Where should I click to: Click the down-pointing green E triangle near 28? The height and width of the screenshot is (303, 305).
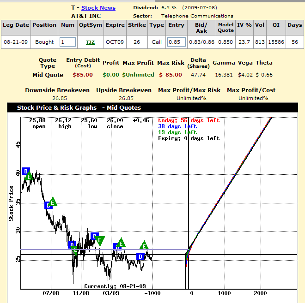pyautogui.click(x=100, y=241)
